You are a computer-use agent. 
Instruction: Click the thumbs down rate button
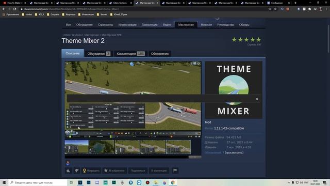[77, 171]
